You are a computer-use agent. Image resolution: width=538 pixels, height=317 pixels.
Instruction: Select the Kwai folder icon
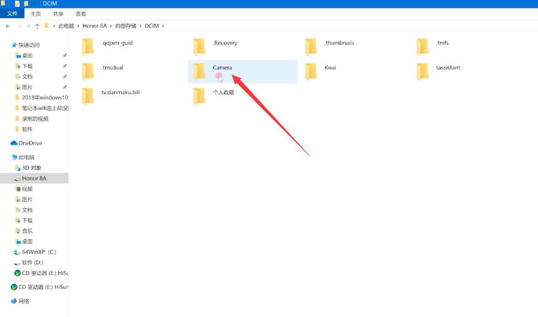click(311, 71)
